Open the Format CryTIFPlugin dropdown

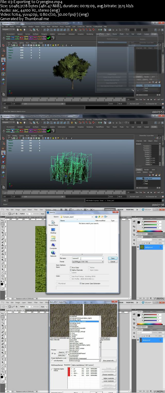tap(103, 261)
